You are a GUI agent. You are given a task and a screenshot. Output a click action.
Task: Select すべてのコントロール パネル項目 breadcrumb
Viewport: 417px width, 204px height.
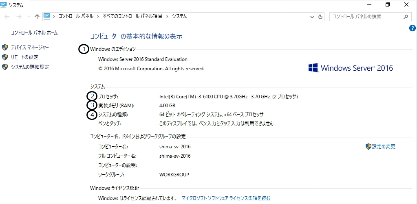[x=132, y=16]
